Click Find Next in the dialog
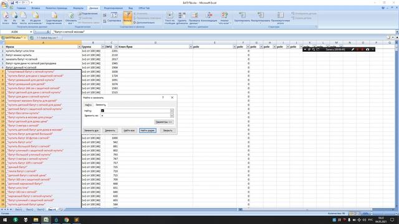 tap(148, 130)
